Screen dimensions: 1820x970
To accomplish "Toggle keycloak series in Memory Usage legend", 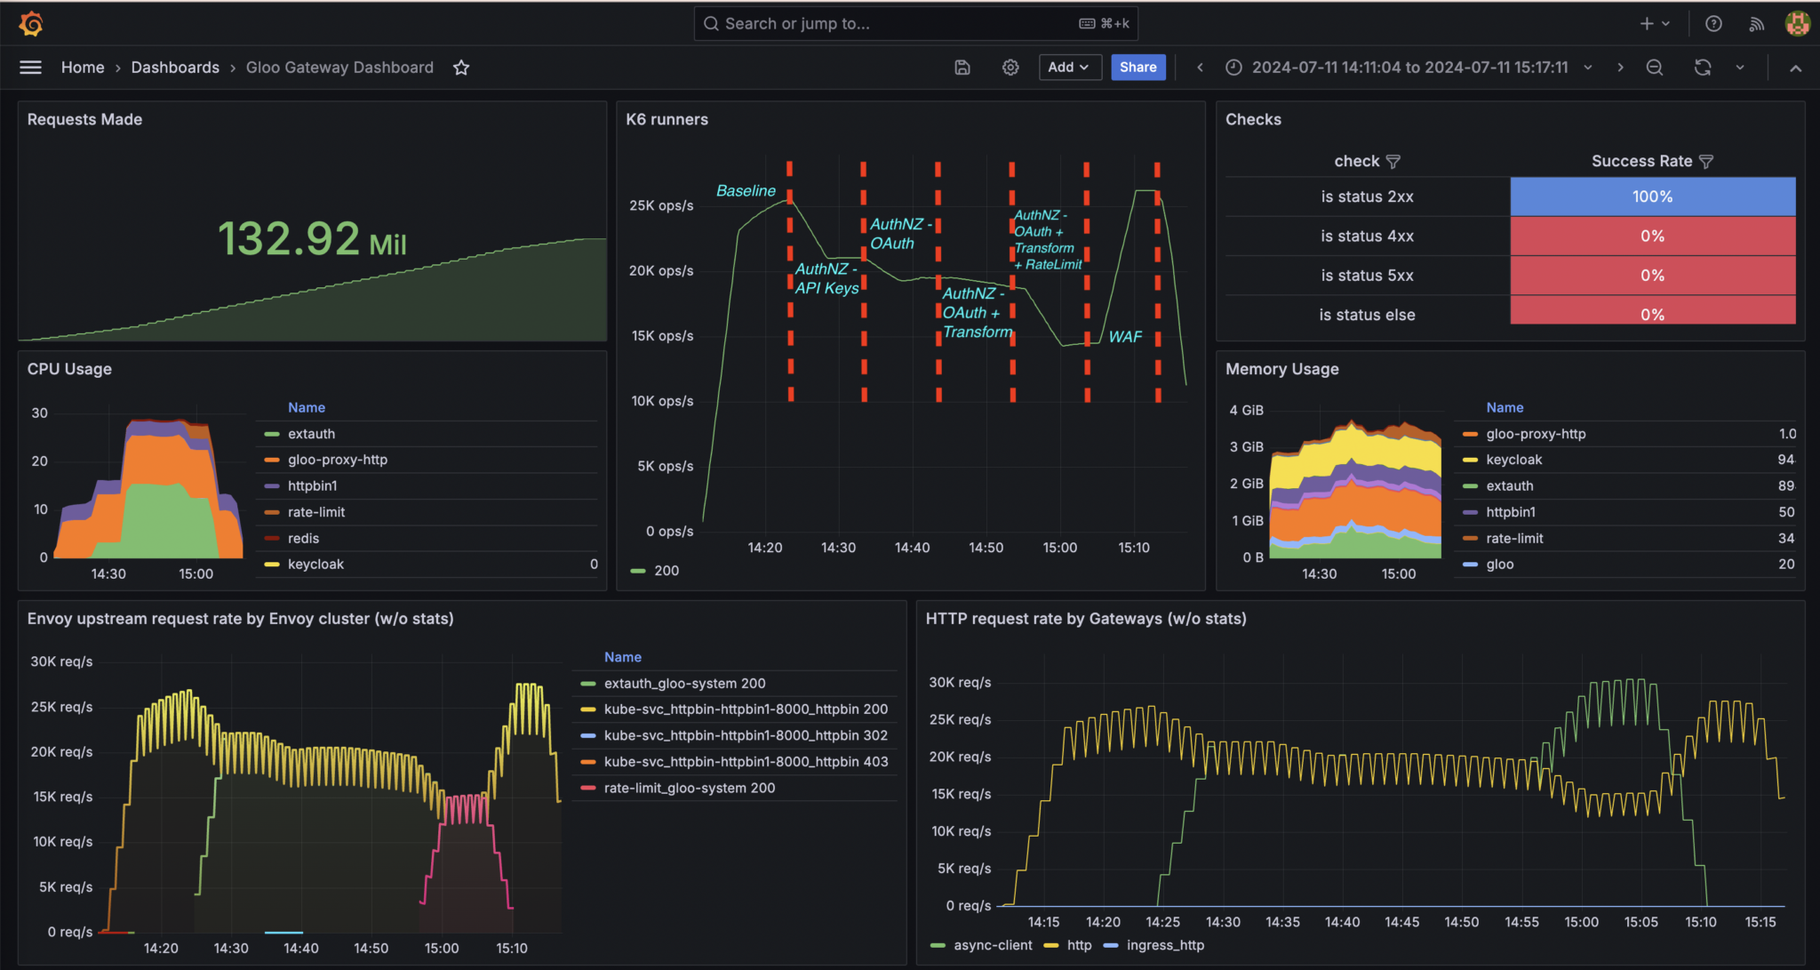I will point(1514,460).
